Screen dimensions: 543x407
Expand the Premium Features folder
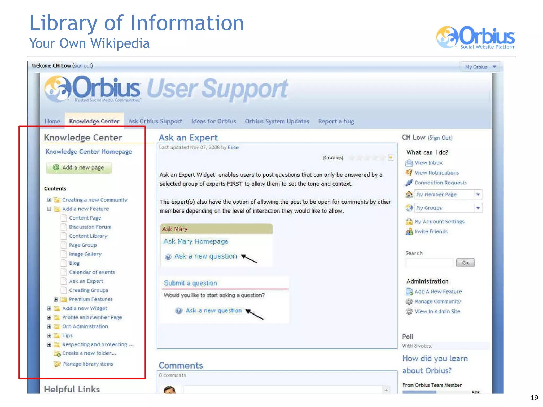56,299
